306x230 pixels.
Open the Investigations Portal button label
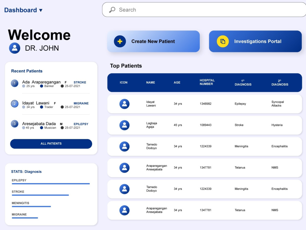[258, 41]
